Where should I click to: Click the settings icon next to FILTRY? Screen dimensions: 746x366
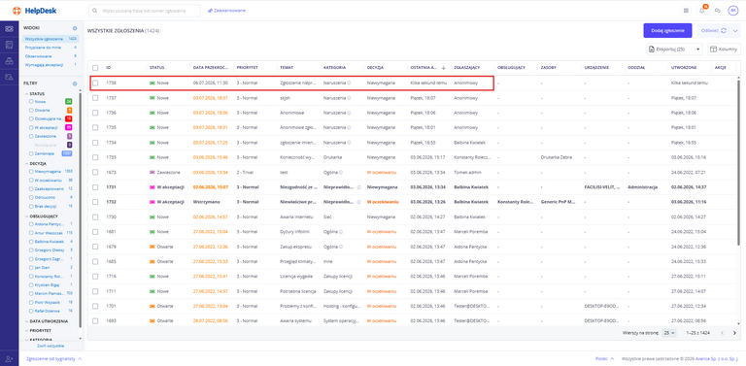click(x=75, y=83)
